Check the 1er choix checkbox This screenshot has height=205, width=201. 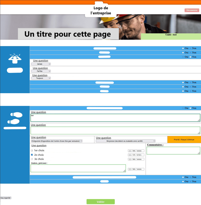32,151
